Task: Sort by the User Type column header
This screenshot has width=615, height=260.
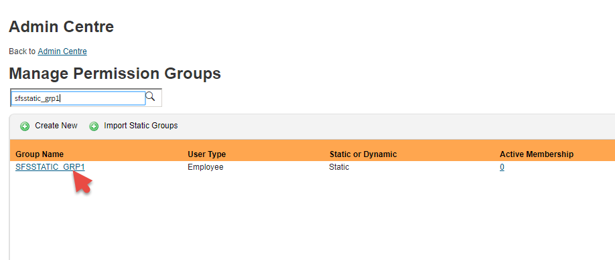Action: pos(207,154)
